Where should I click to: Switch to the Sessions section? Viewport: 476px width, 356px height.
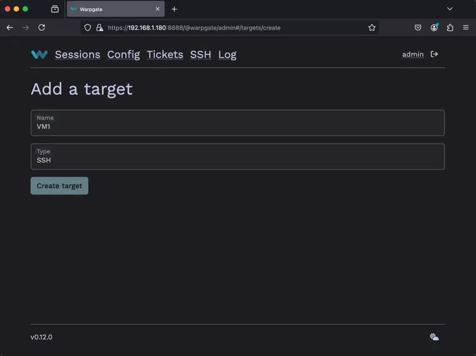coord(77,54)
